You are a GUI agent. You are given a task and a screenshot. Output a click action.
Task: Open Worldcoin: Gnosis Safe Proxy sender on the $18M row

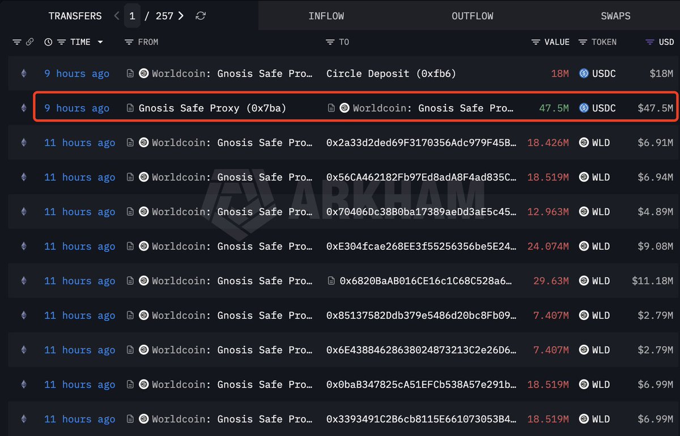pyautogui.click(x=232, y=74)
